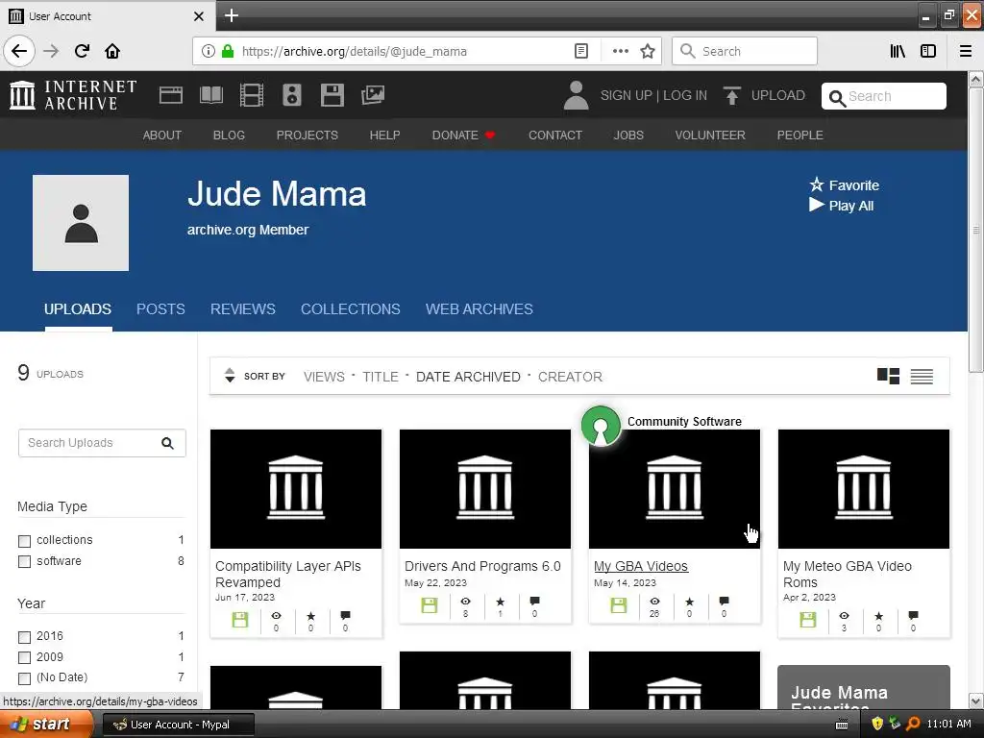
Task: Open the Software floppy icon in the top nav
Action: point(332,95)
